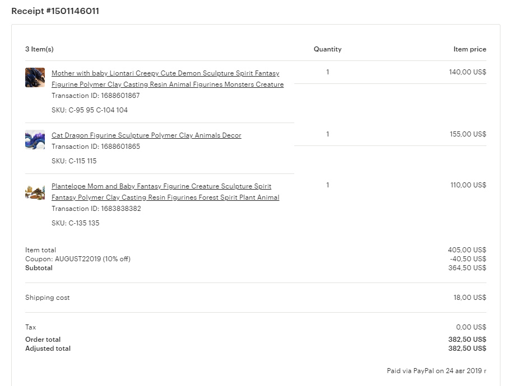Open the Mother with baby Liontari listing link
Image resolution: width=510 pixels, height=386 pixels.
coord(168,78)
